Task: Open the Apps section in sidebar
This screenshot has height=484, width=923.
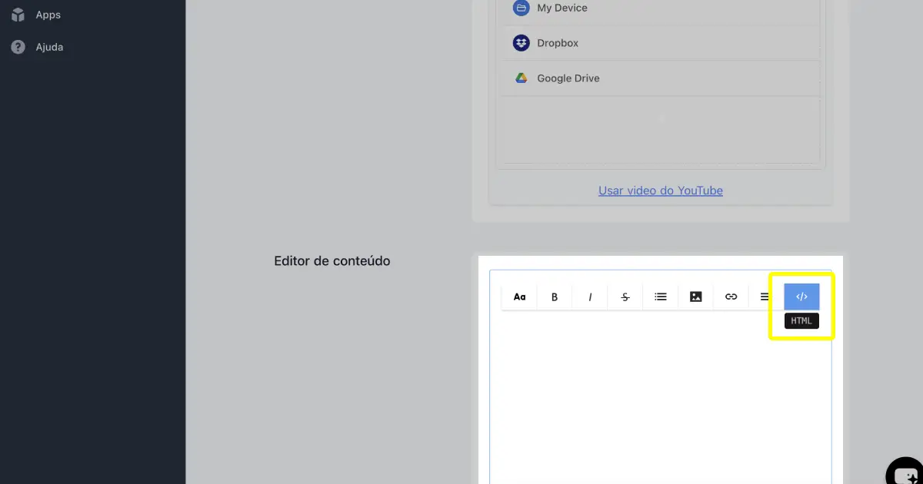Action: click(x=48, y=14)
